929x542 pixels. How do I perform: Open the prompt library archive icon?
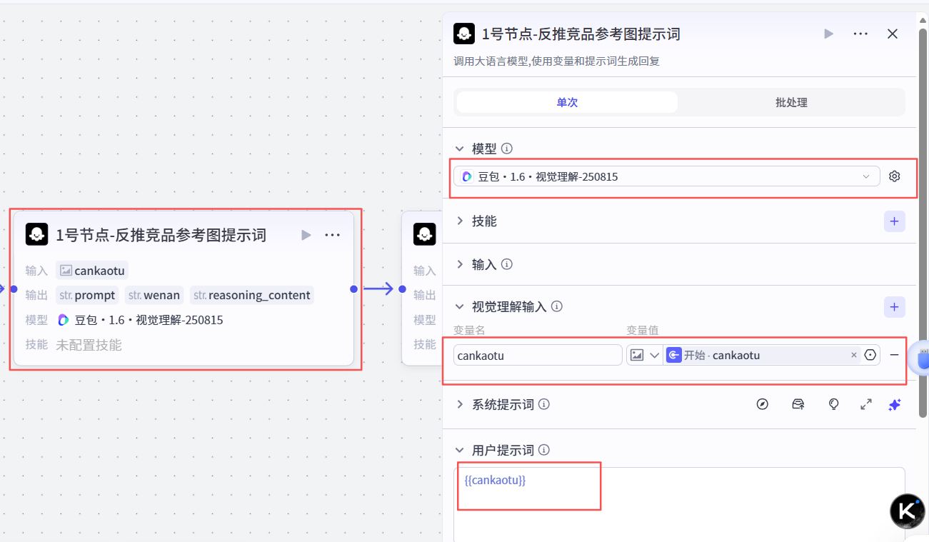coord(798,404)
